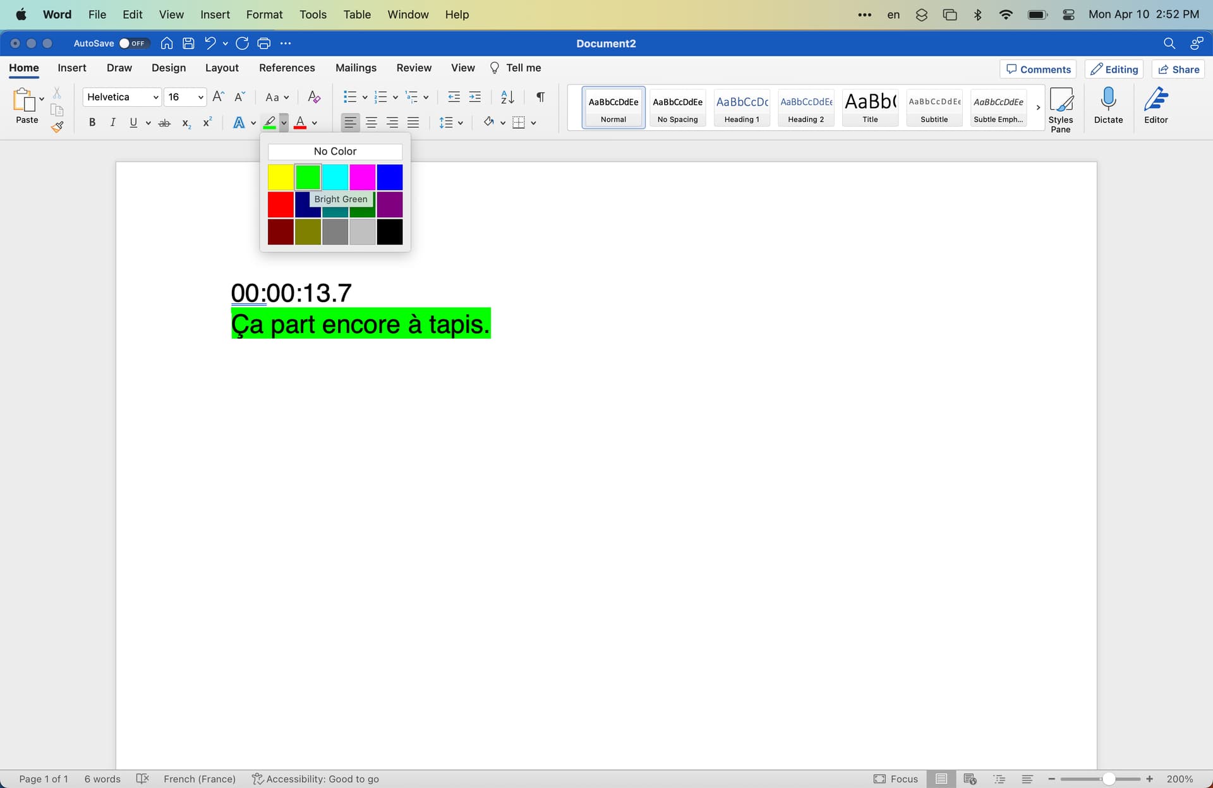Image resolution: width=1213 pixels, height=788 pixels.
Task: Search in the document with the magnifier icon
Action: [x=1169, y=43]
